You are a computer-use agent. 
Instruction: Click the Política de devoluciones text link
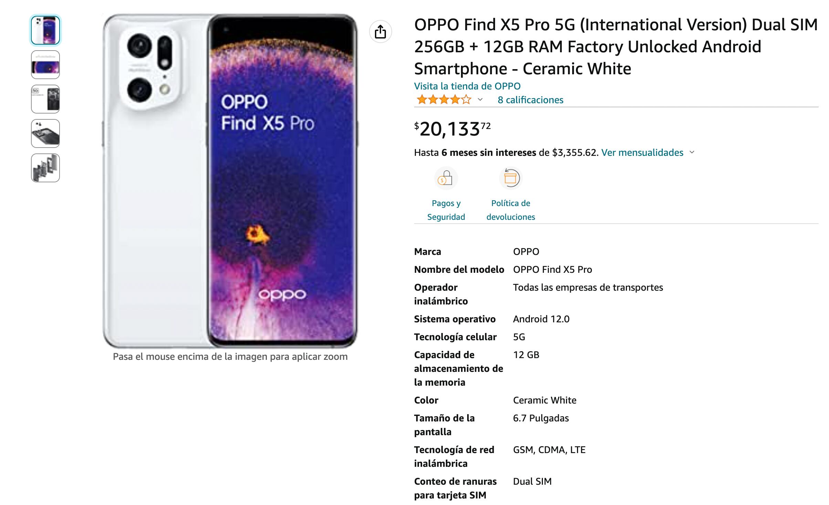pos(511,210)
